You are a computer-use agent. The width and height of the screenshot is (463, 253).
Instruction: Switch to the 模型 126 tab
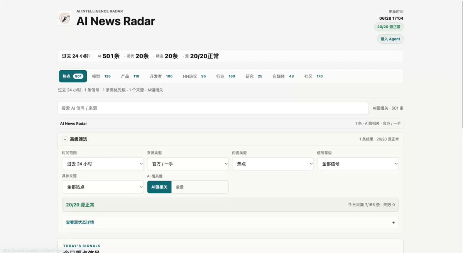pos(101,76)
